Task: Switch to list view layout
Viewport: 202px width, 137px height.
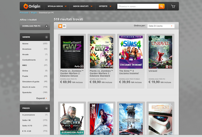Action: coord(64,26)
